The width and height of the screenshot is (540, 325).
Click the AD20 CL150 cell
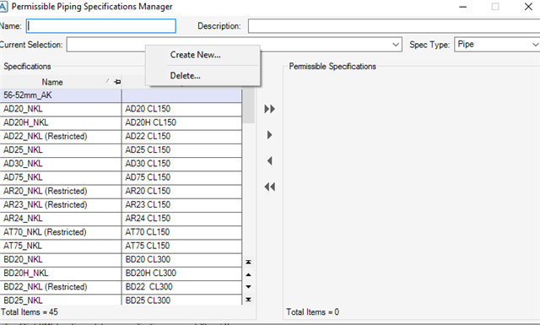[x=182, y=109]
